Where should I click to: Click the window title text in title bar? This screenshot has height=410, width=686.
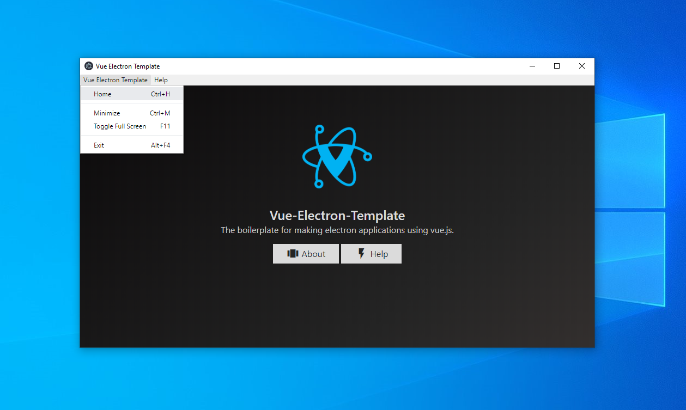128,66
